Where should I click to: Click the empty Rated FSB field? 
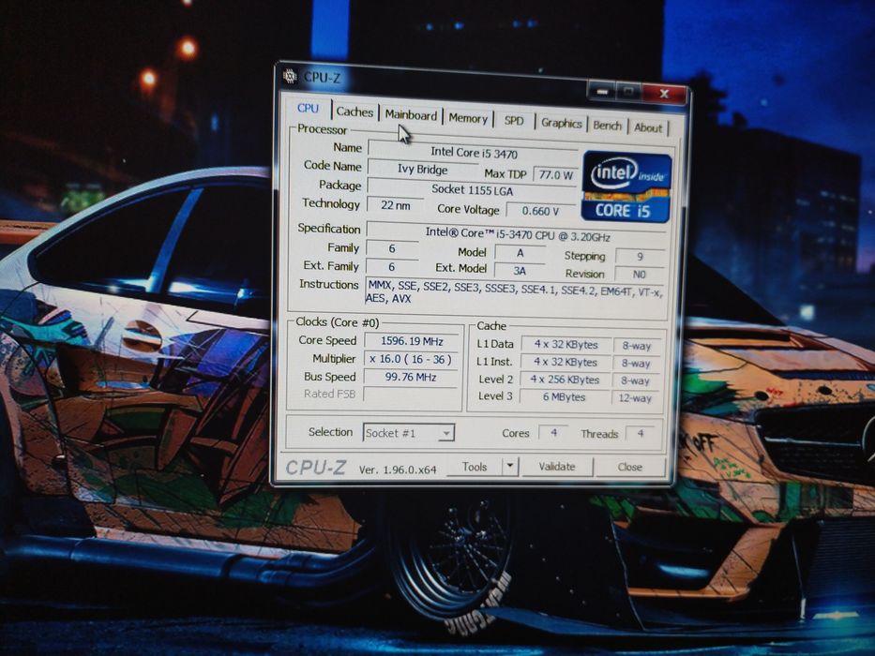click(x=410, y=395)
